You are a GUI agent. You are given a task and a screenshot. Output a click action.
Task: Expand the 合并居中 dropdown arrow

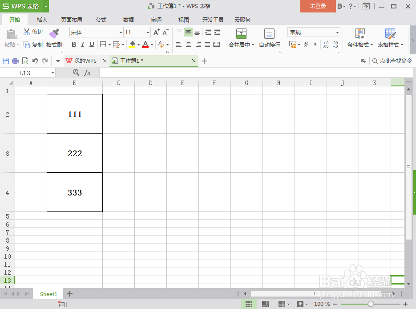coord(253,45)
